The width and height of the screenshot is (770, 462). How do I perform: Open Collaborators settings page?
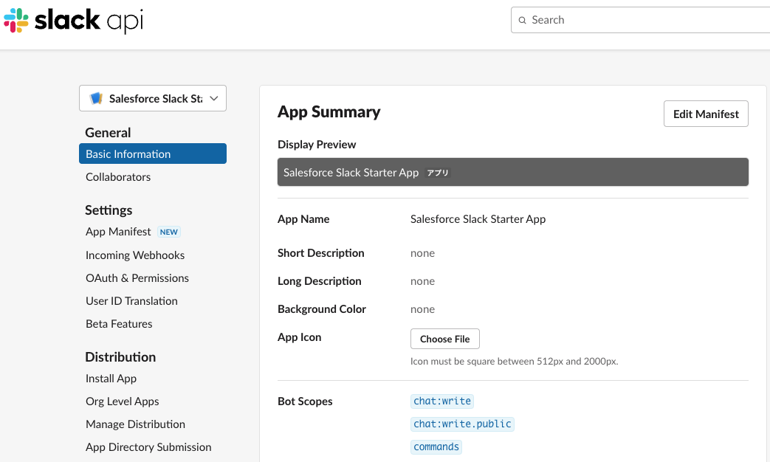click(x=118, y=177)
